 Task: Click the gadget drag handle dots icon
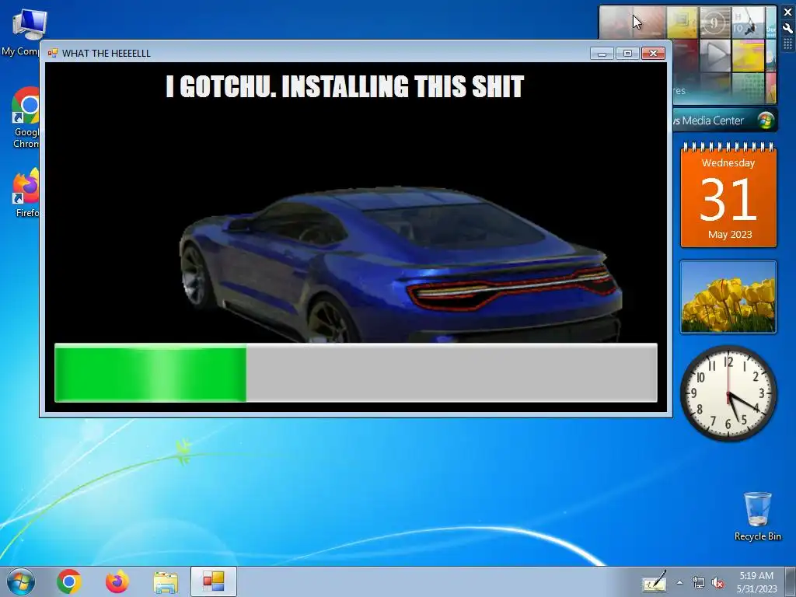point(788,44)
